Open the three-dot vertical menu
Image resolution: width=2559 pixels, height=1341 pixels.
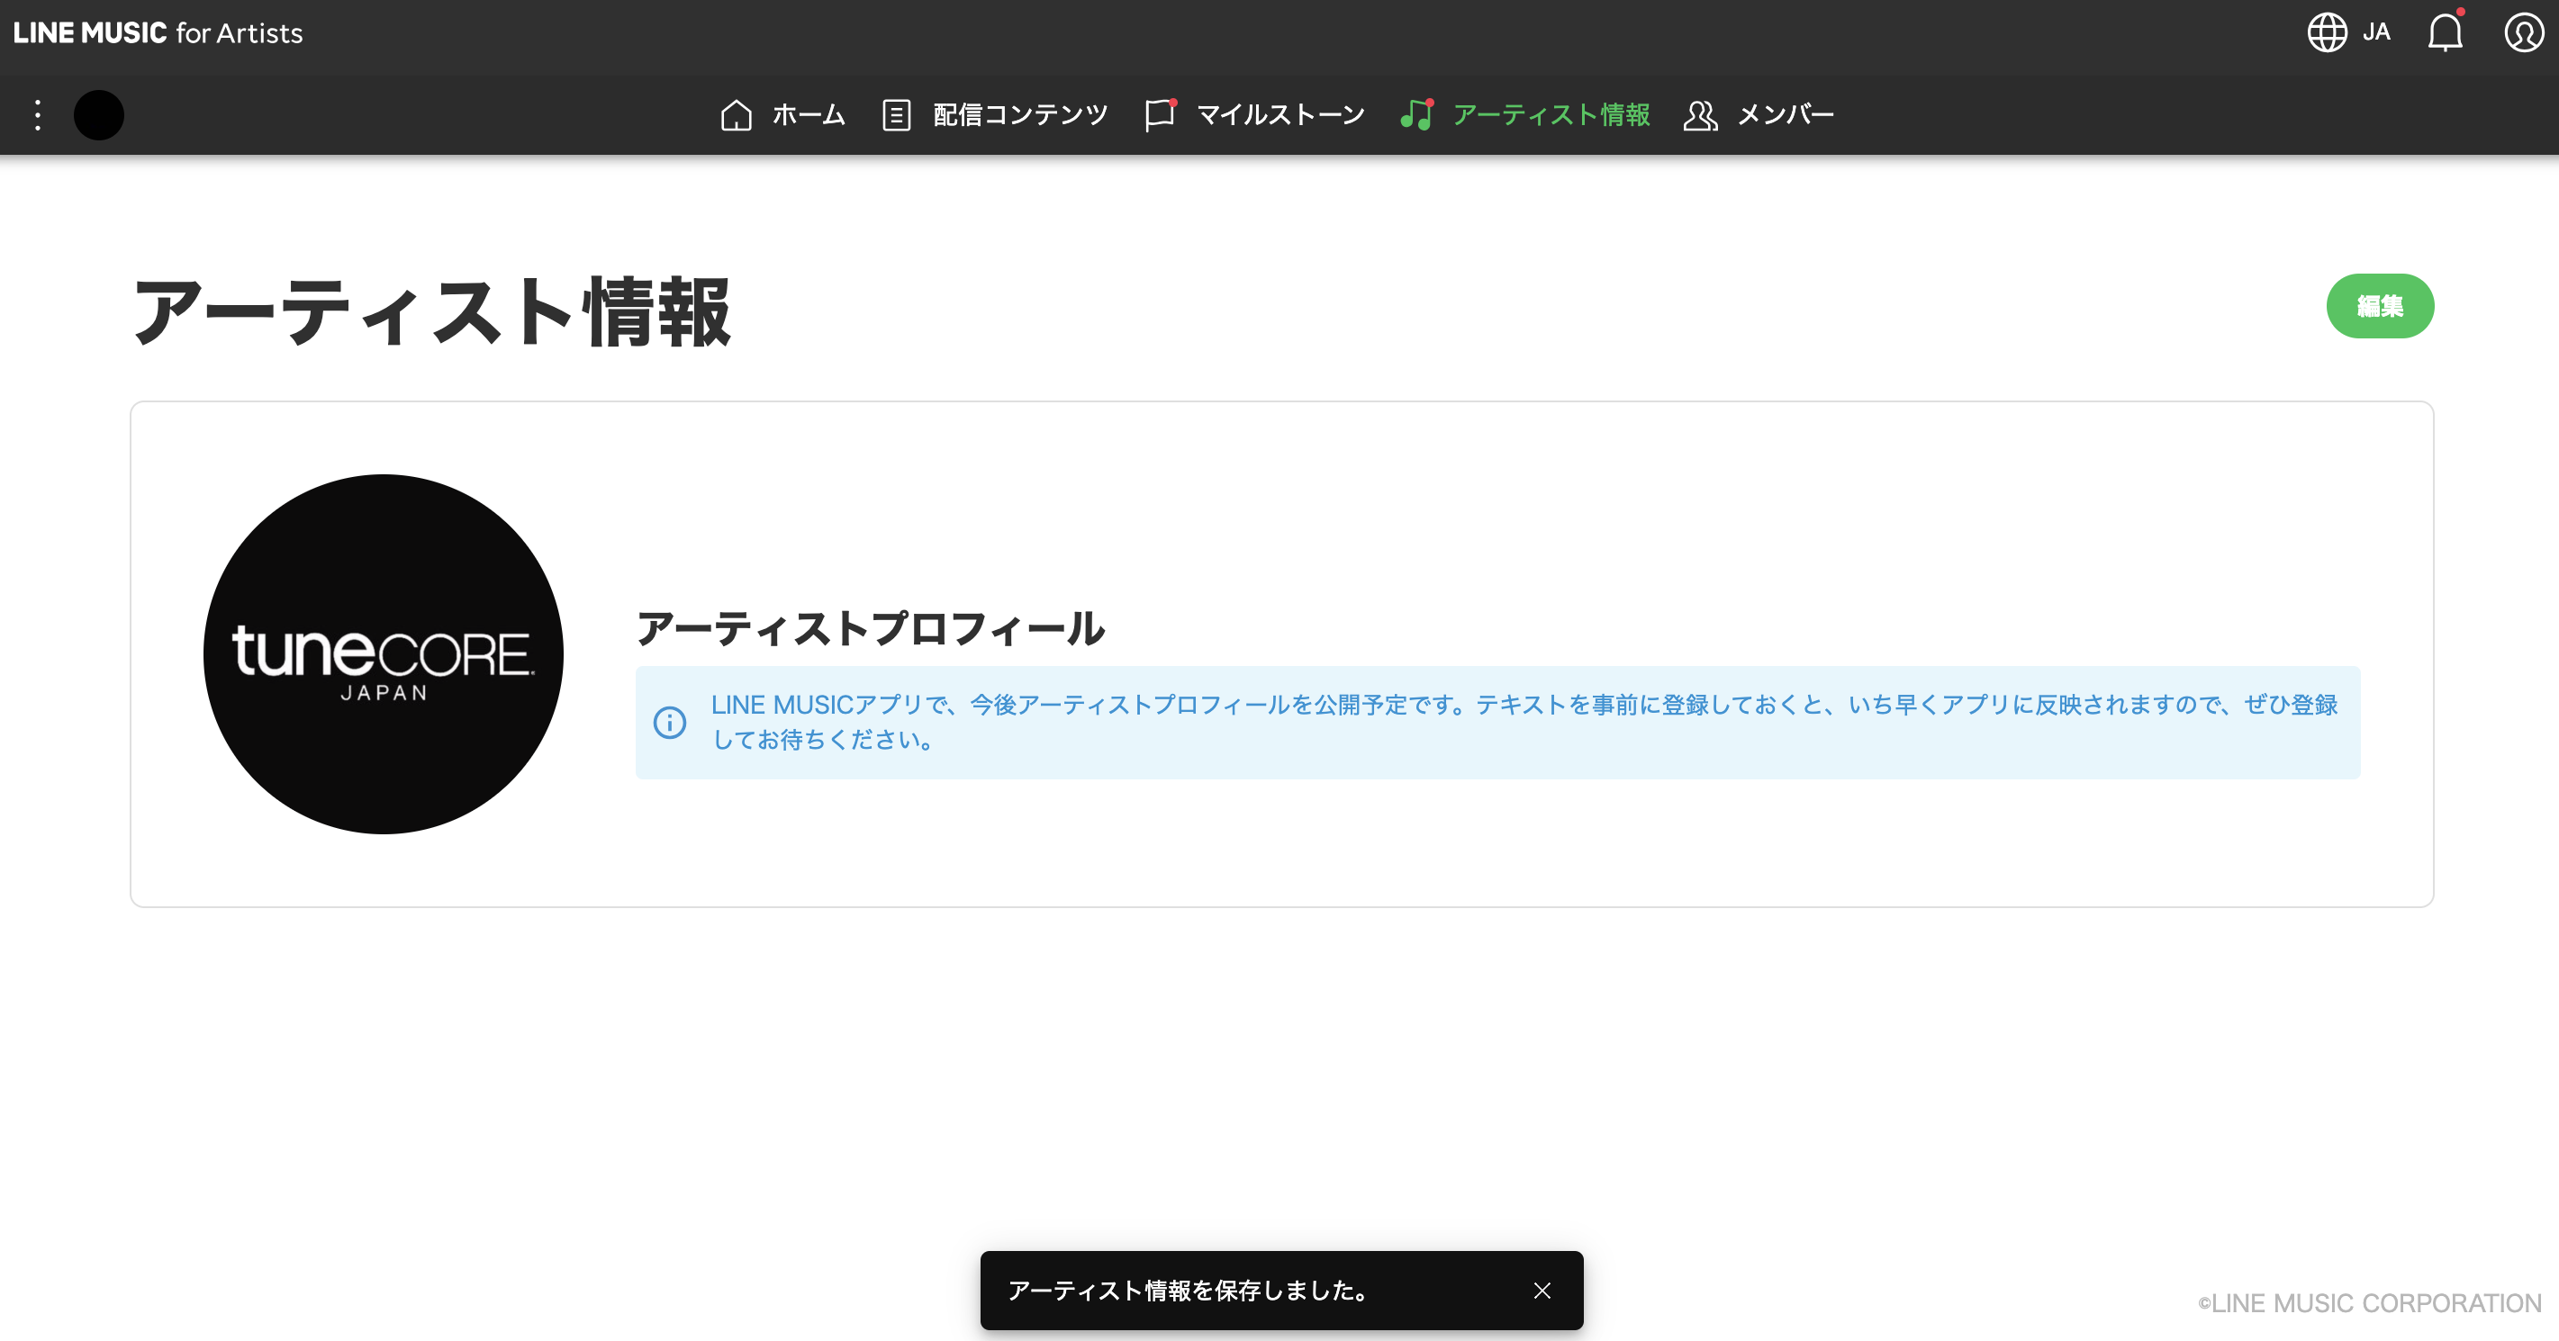(x=38, y=115)
